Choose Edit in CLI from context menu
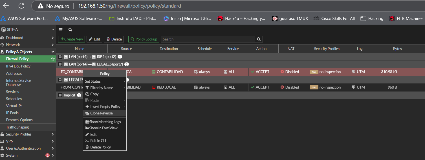This screenshot has width=425, height=160. point(98,141)
